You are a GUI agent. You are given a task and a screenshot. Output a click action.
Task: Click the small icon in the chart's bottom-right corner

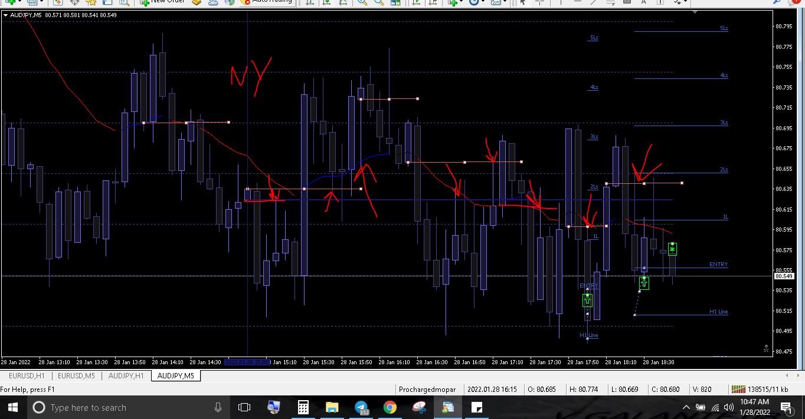point(766,349)
